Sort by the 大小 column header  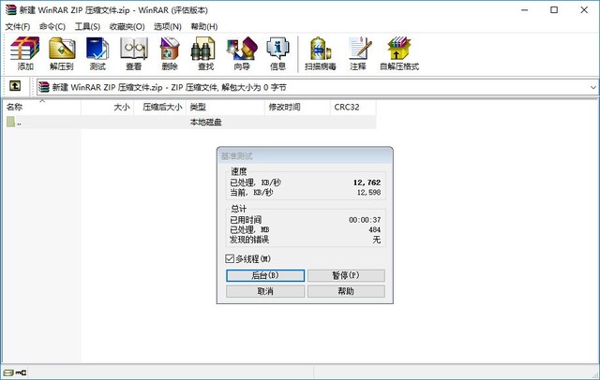pyautogui.click(x=108, y=108)
